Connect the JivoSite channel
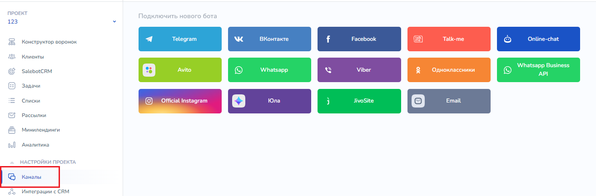The height and width of the screenshot is (196, 596). click(359, 101)
